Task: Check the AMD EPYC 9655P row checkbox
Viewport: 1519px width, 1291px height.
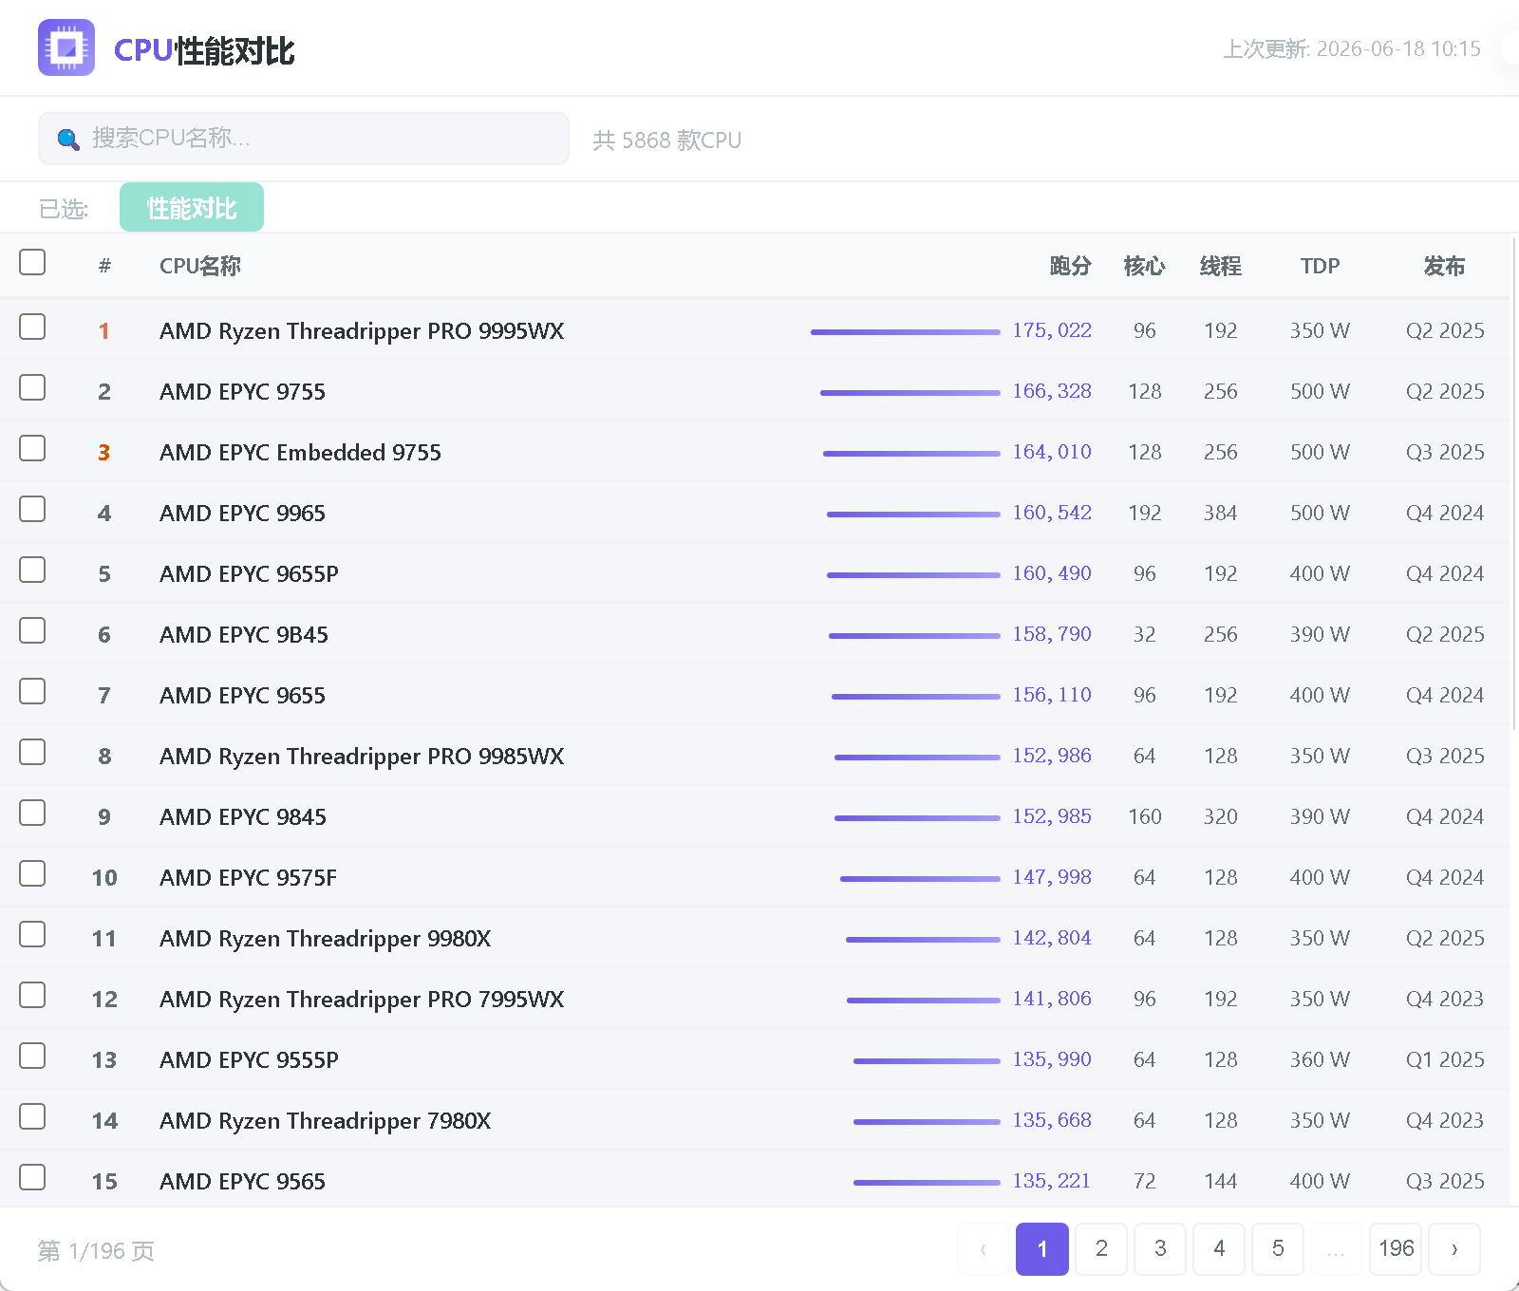Action: pos(32,570)
